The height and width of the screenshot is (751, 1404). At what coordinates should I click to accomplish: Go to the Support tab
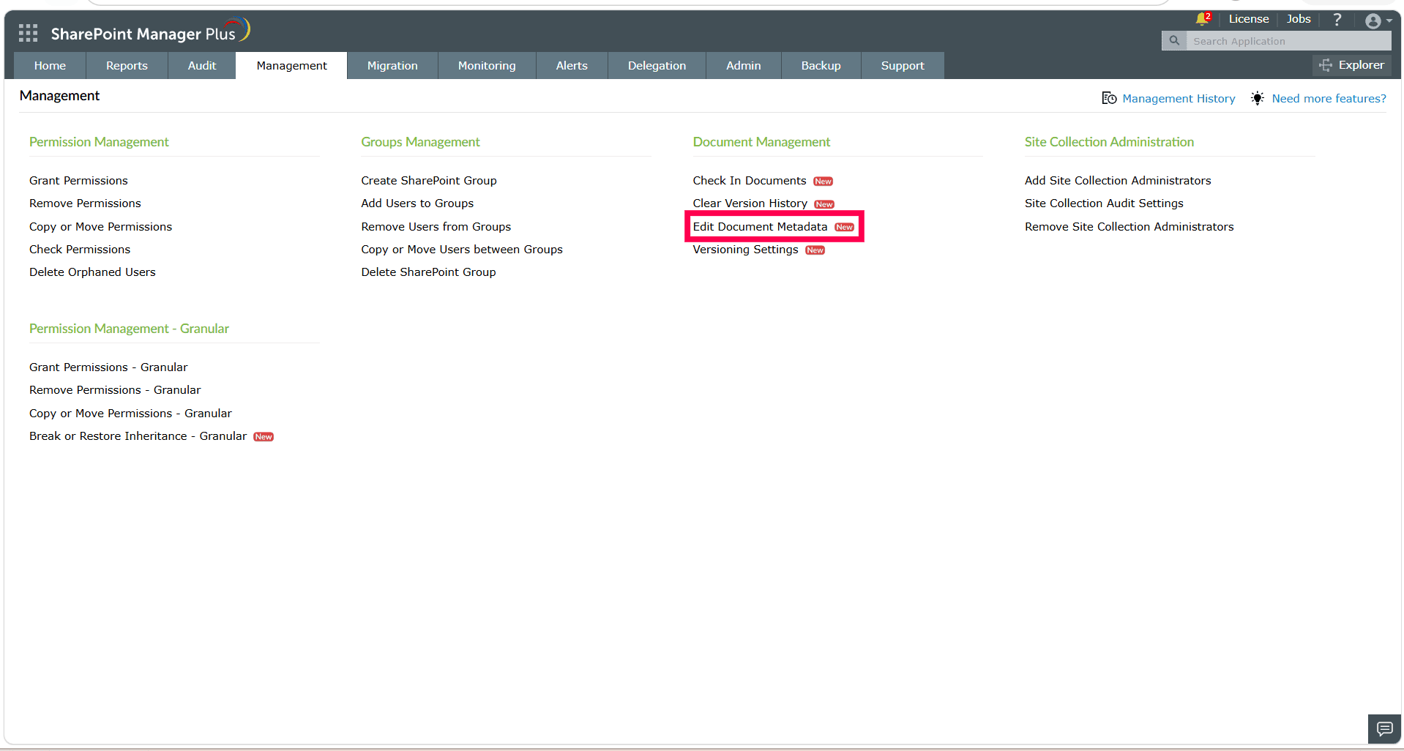903,65
